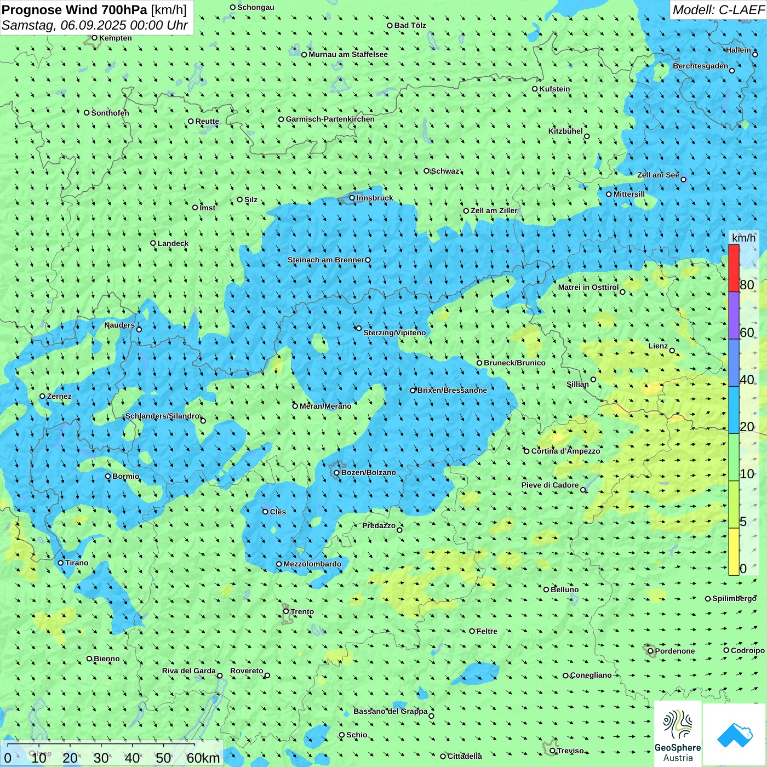Click the 'Feltre' label
This screenshot has width=767, height=767.
(487, 631)
